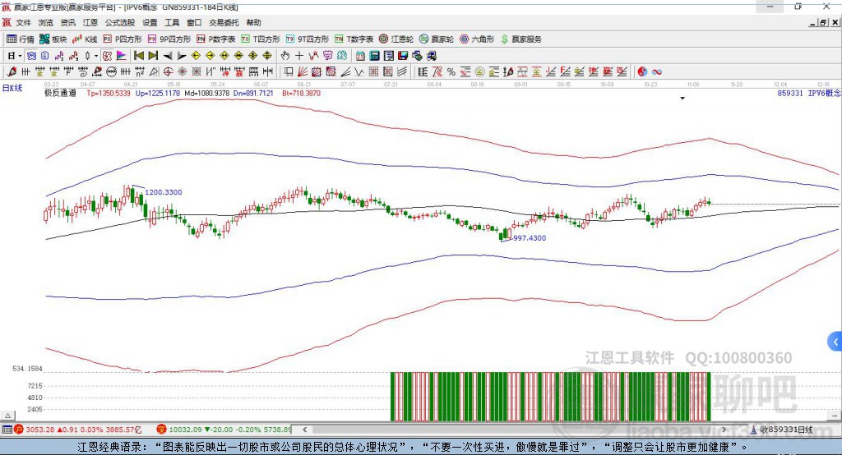This screenshot has height=455, width=842.
Task: Select the percent retracement tool
Action: tap(451, 71)
